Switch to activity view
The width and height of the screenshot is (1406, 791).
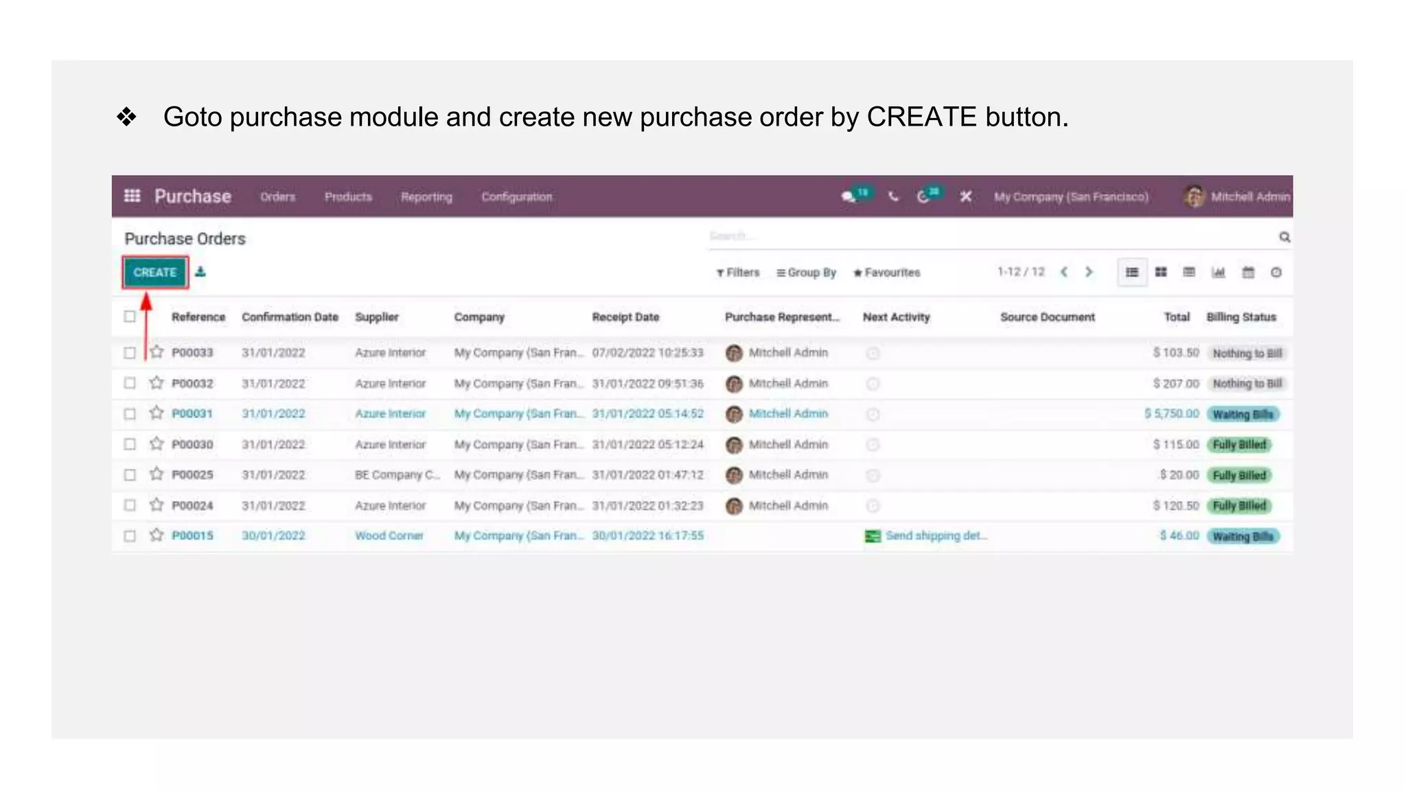1276,273
